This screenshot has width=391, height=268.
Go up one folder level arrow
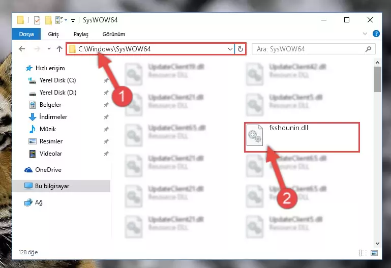point(59,49)
